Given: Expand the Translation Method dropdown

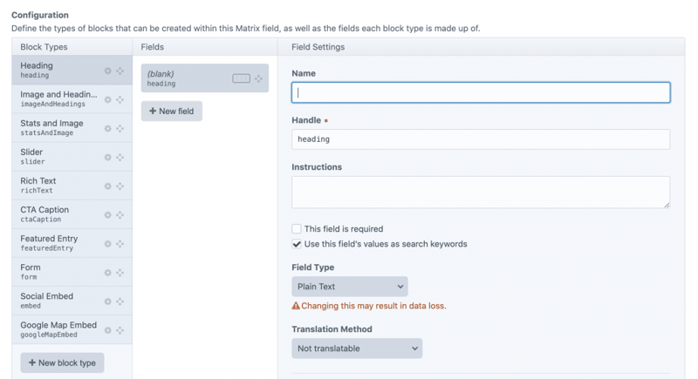Looking at the screenshot, I should click(x=356, y=349).
